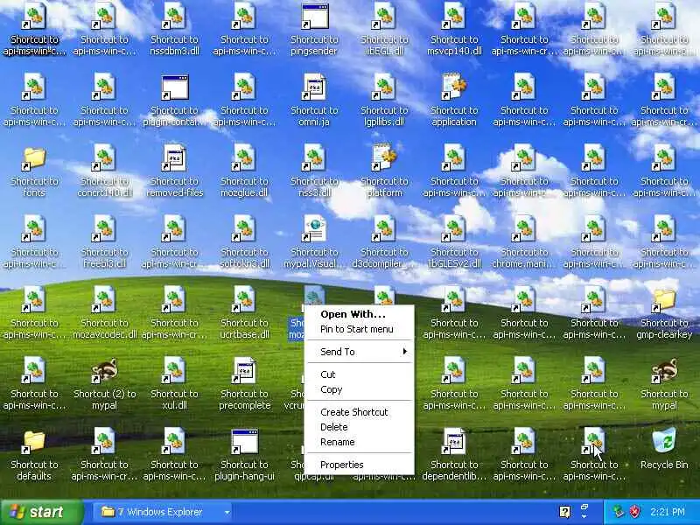Select the Shortcut to dependentlibs icon
This screenshot has height=525, width=700.
pos(454,455)
